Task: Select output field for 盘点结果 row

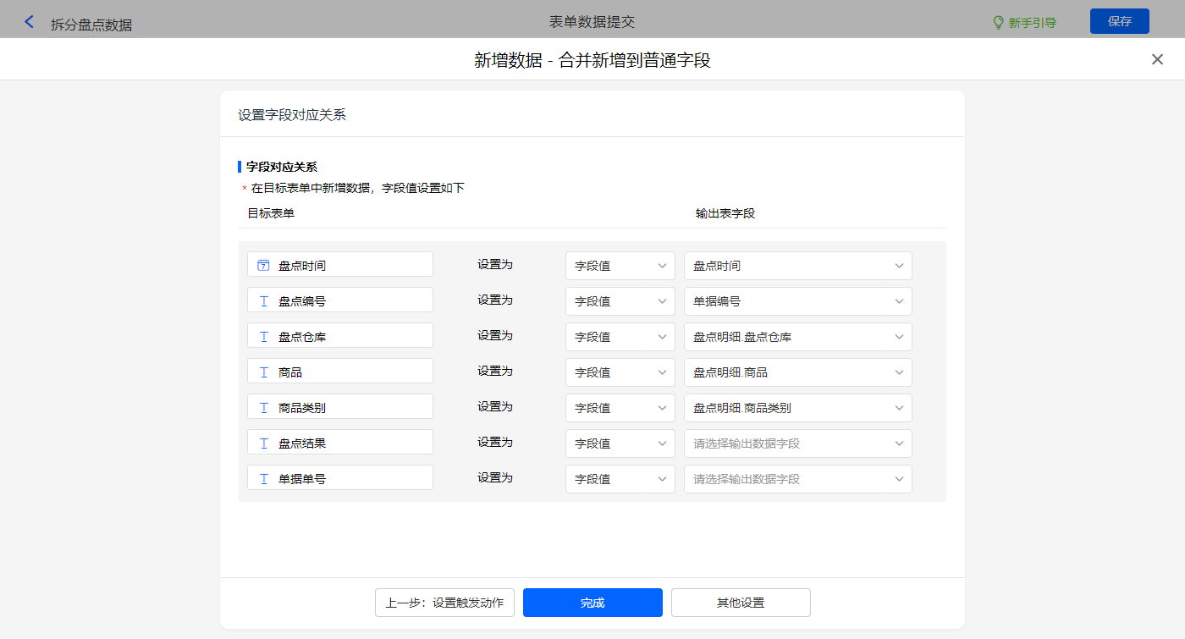Action: point(797,443)
